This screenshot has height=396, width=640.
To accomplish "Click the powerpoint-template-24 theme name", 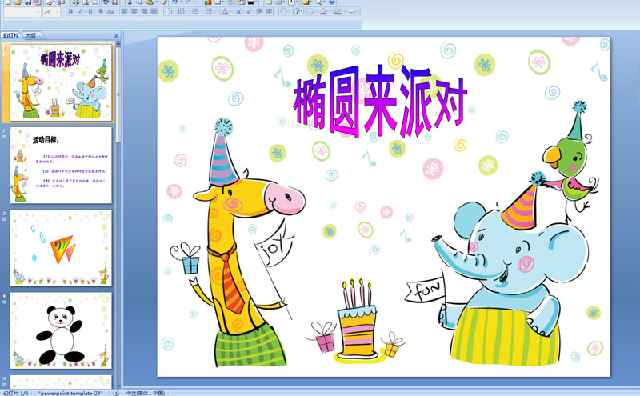I will tap(70, 393).
